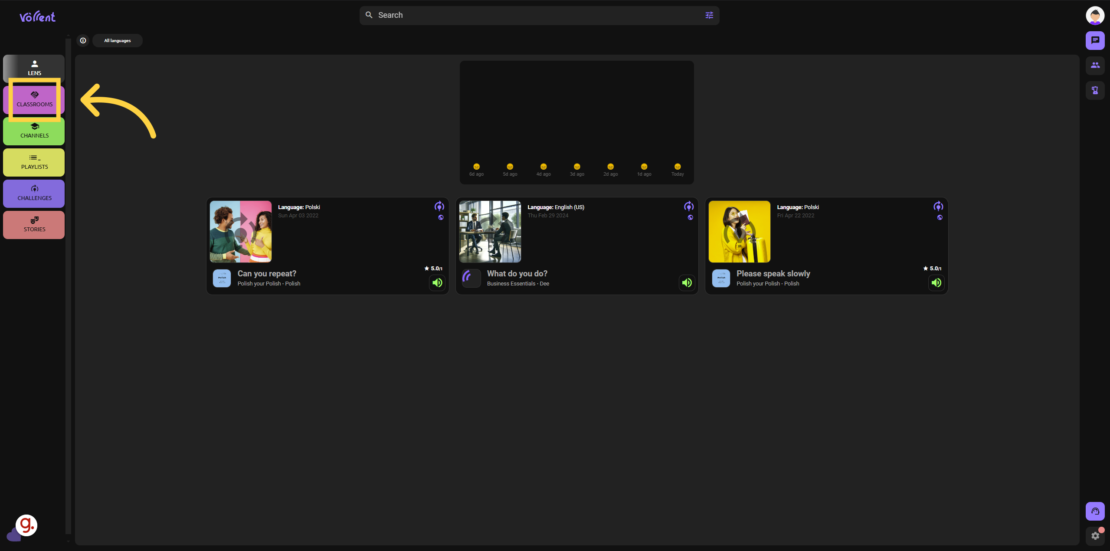Open settings gear with notification badge

(1095, 536)
